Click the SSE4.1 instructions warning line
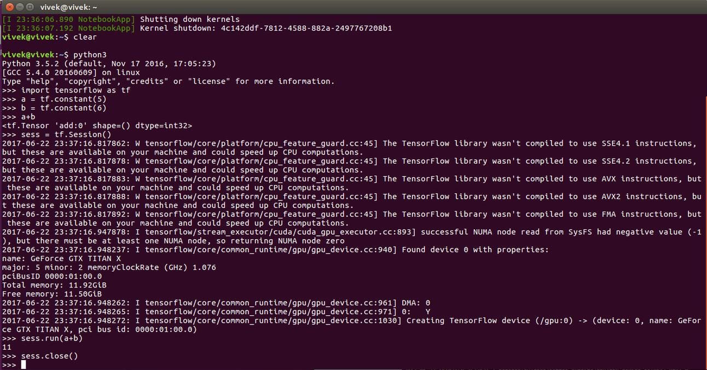This screenshot has width=707, height=370. coord(350,148)
